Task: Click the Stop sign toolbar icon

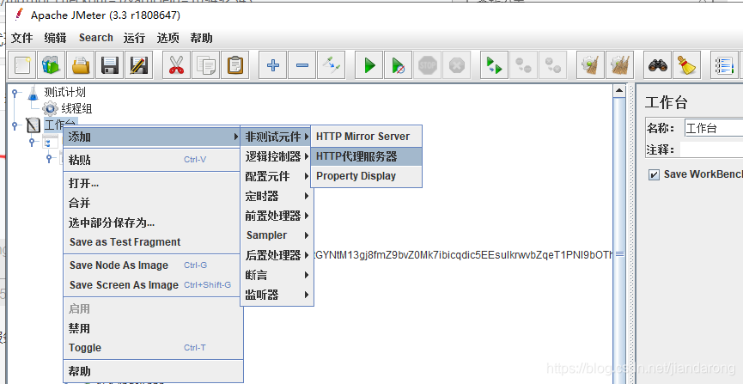Action: (428, 65)
